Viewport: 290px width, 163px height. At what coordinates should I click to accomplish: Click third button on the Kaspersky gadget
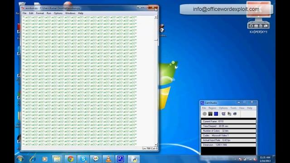pos(261,26)
